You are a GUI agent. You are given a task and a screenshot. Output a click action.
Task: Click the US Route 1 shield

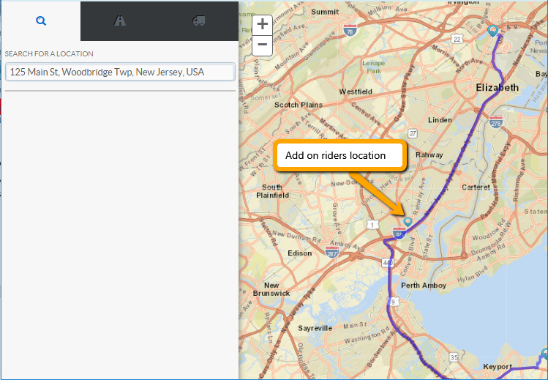[x=372, y=225]
